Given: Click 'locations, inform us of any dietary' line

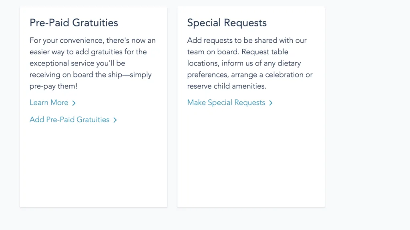Looking at the screenshot, I should click(244, 63).
